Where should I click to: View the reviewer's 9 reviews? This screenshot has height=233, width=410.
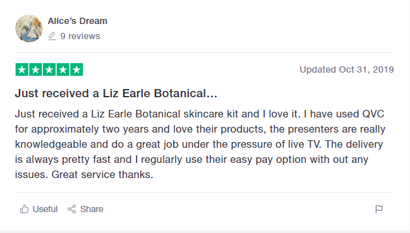point(80,36)
